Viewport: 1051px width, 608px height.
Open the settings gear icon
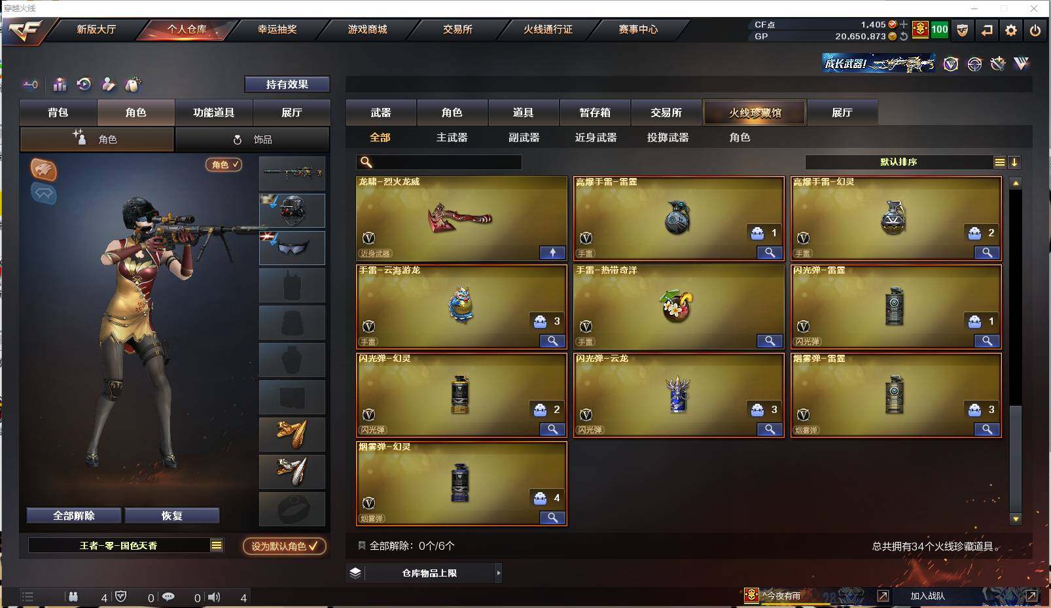[x=1011, y=30]
